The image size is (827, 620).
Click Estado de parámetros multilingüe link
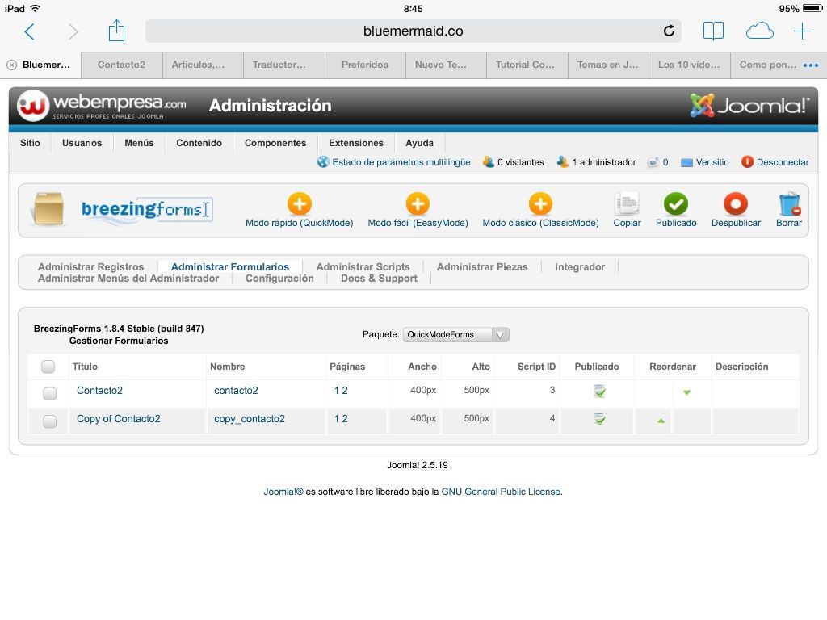(x=401, y=162)
